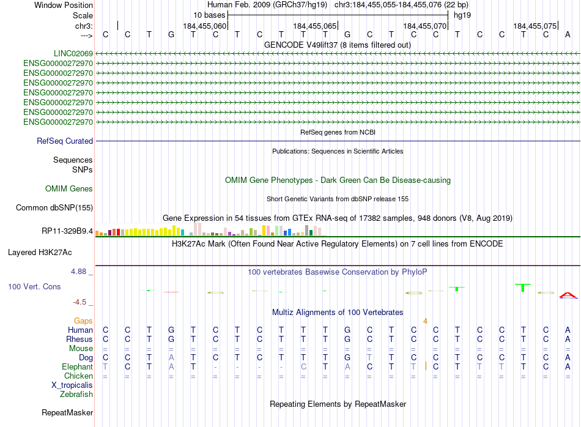The height and width of the screenshot is (427, 581).
Task: Click the 'Dog' alignment row label
Action: (86, 358)
